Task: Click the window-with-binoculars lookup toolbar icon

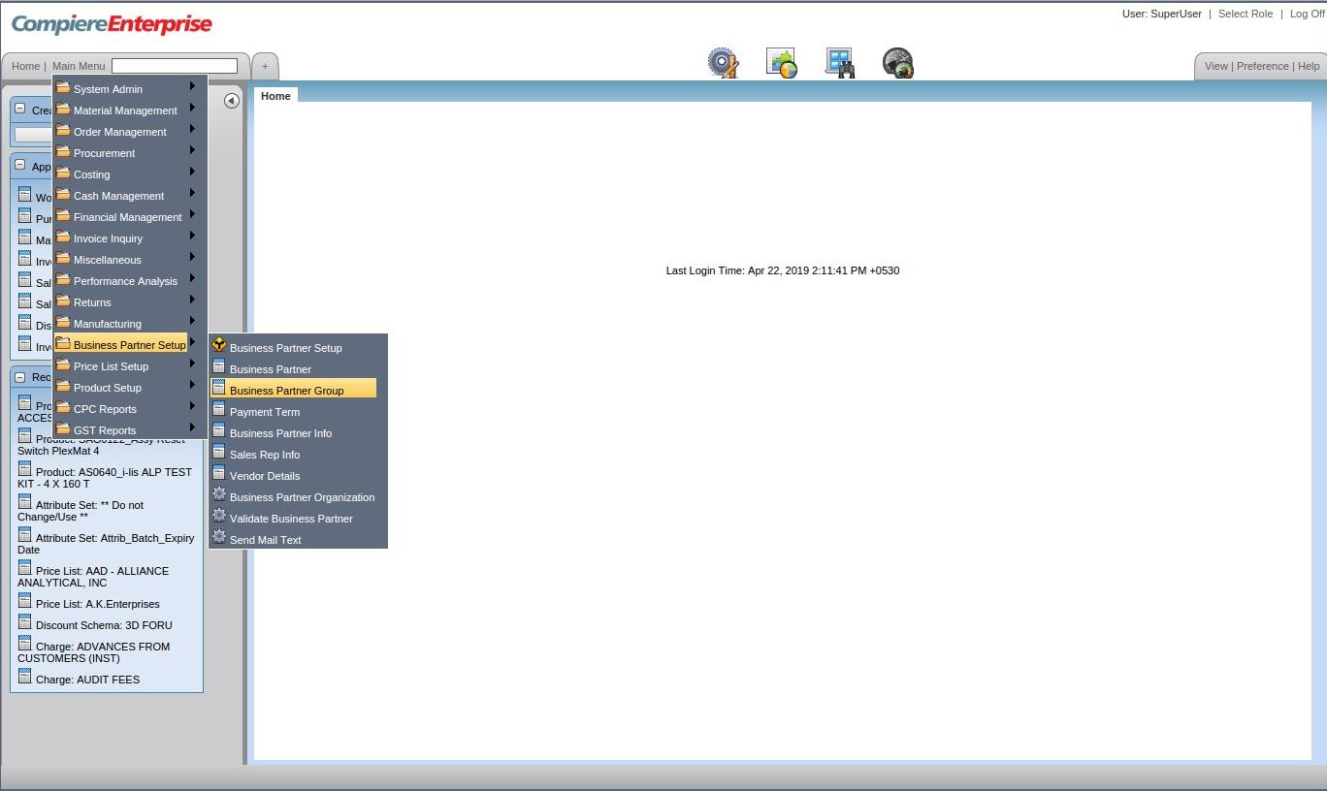Action: pyautogui.click(x=839, y=63)
